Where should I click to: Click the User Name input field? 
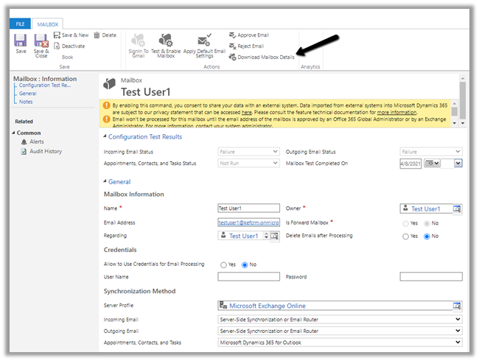coord(248,277)
